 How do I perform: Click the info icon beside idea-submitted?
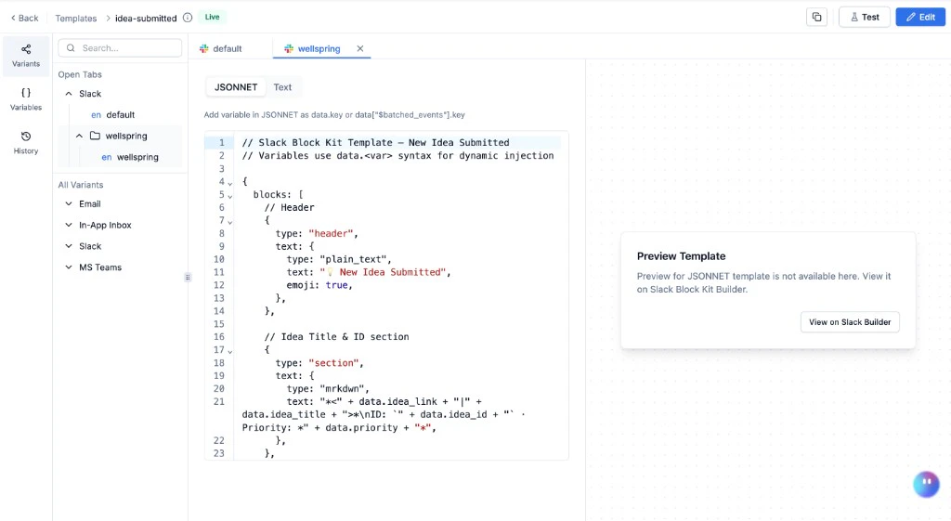pyautogui.click(x=188, y=18)
